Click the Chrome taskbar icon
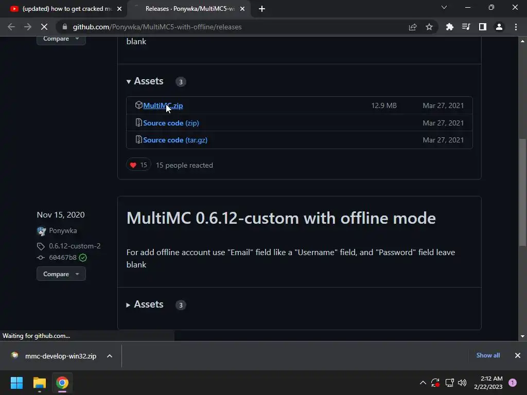Screen dimensions: 527x395 62,383
